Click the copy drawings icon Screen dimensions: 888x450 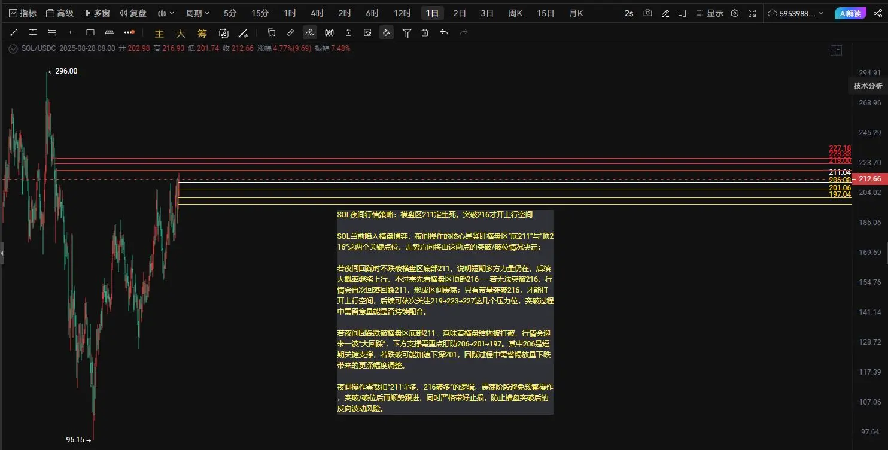pos(272,33)
